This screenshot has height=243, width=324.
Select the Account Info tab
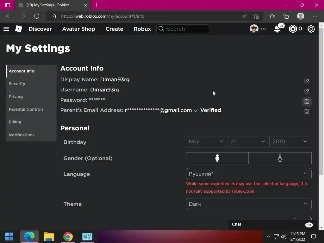tap(31, 71)
